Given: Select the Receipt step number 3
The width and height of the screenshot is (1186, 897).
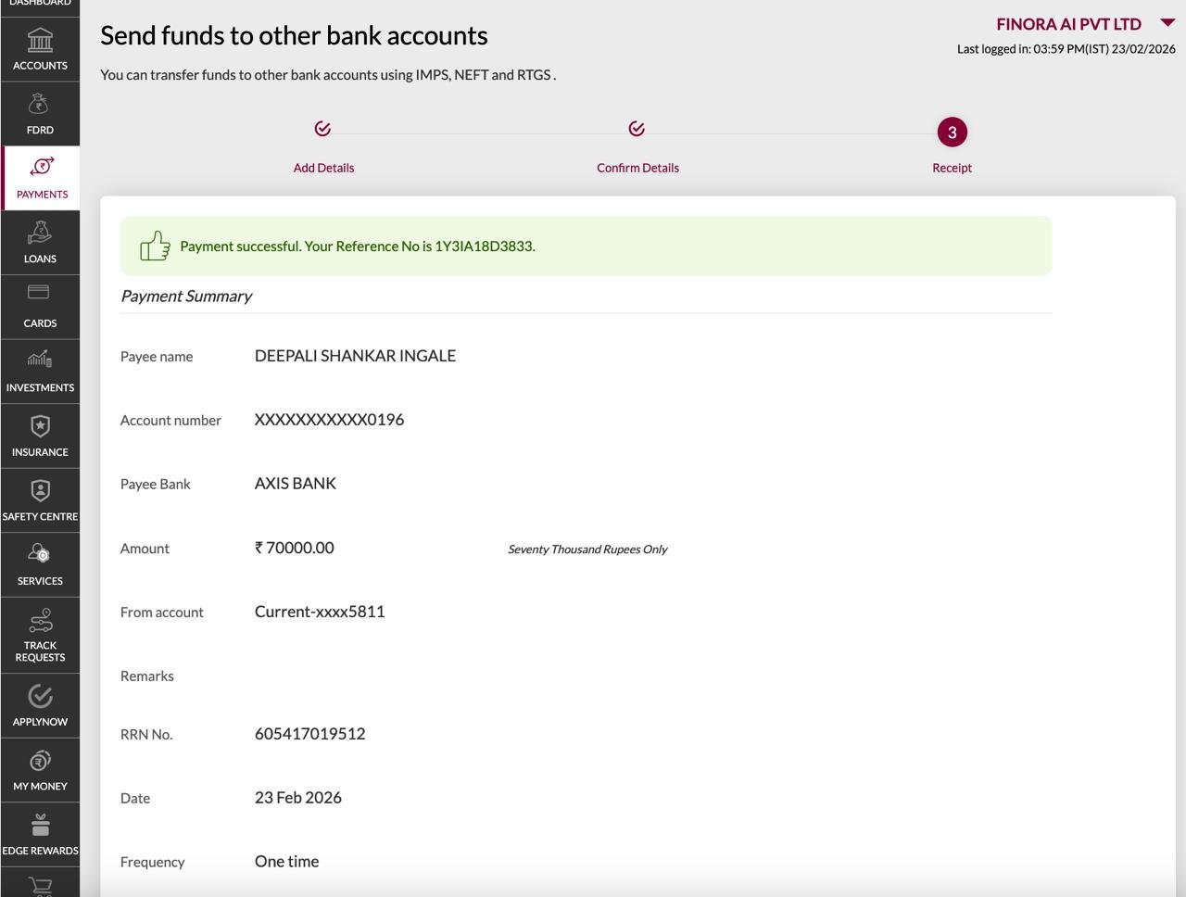Looking at the screenshot, I should (952, 133).
